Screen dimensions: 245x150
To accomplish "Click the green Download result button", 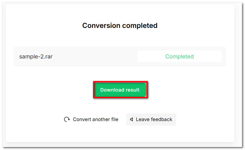I will pyautogui.click(x=120, y=90).
